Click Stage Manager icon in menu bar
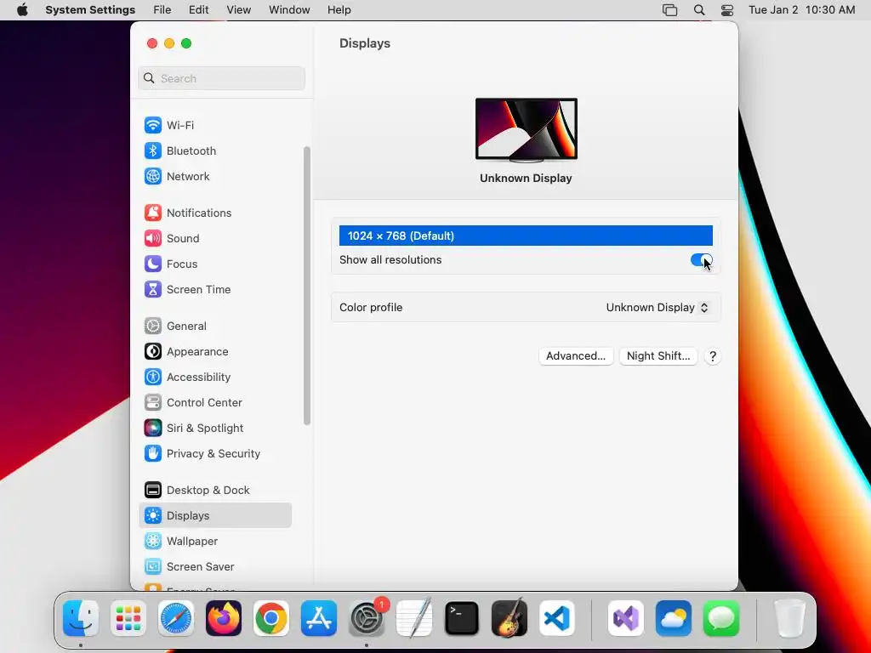 coord(670,10)
